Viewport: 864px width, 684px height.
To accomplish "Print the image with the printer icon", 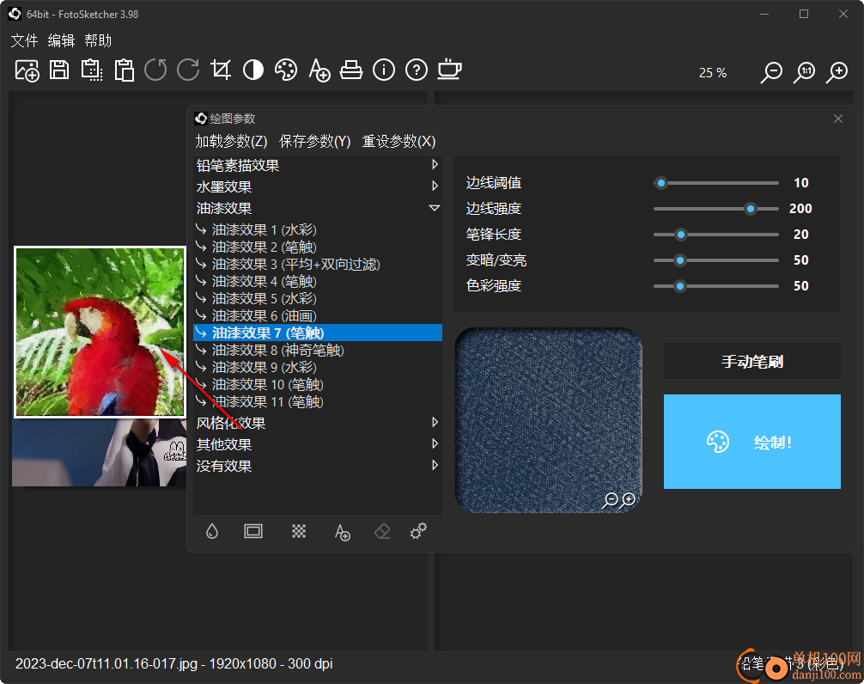I will click(351, 70).
